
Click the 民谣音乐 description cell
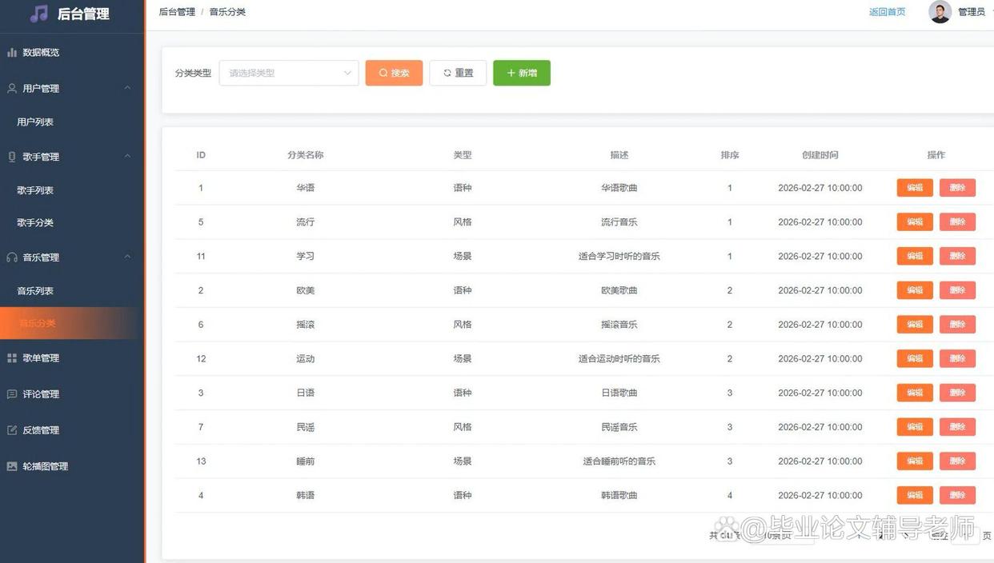(619, 427)
